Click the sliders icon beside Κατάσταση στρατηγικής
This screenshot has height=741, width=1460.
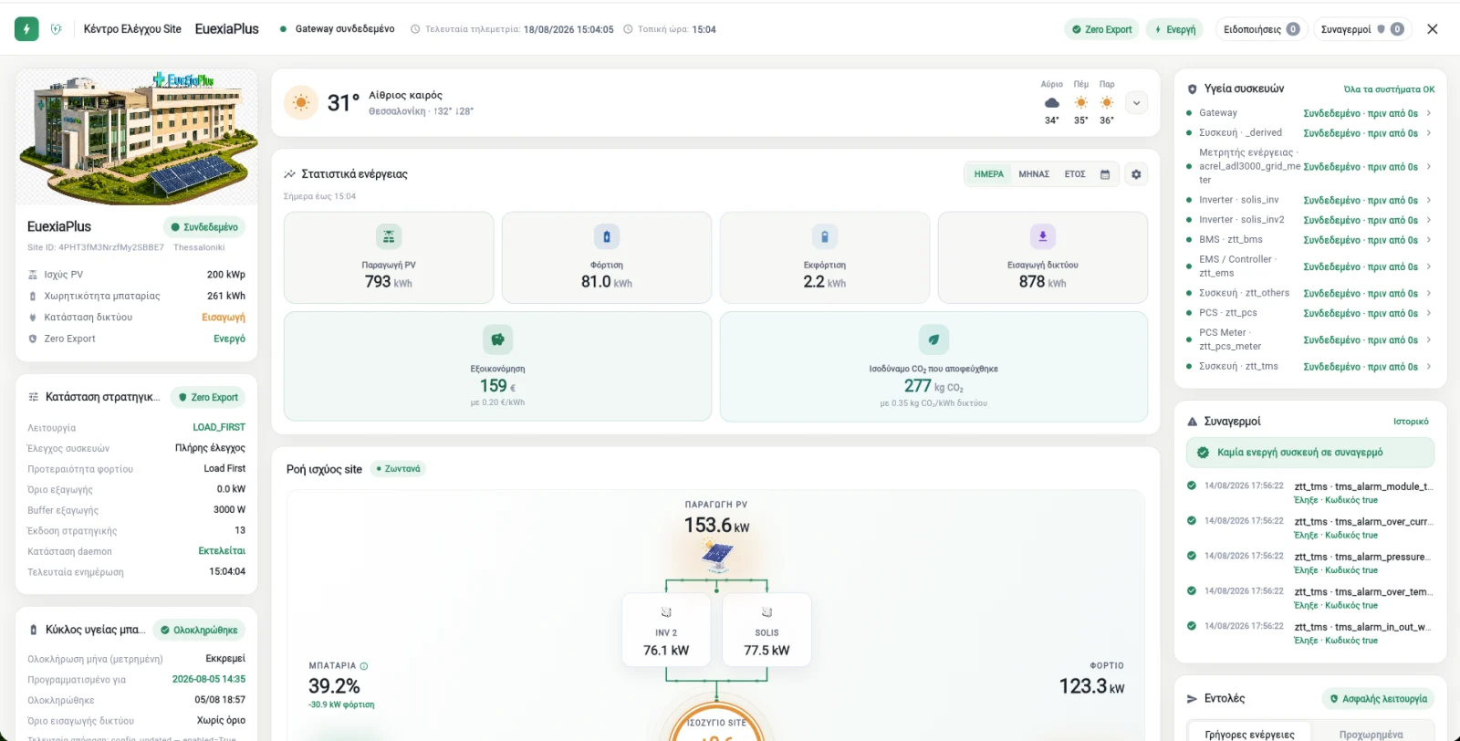34,397
